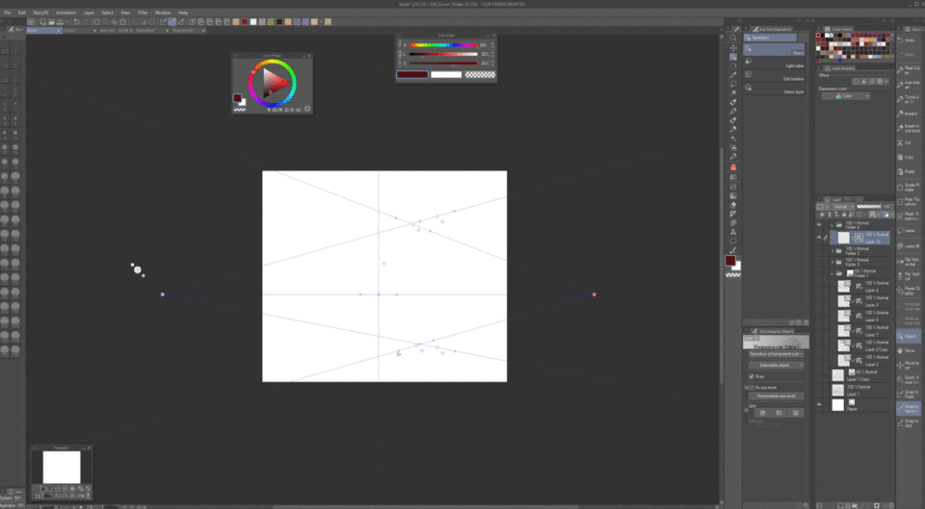
Task: Open the Selectable object dropdown
Action: click(x=776, y=365)
